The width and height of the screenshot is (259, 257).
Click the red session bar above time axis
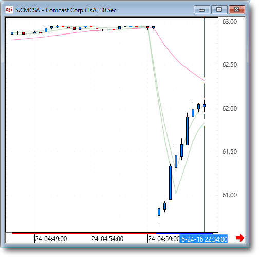[x=84, y=233]
